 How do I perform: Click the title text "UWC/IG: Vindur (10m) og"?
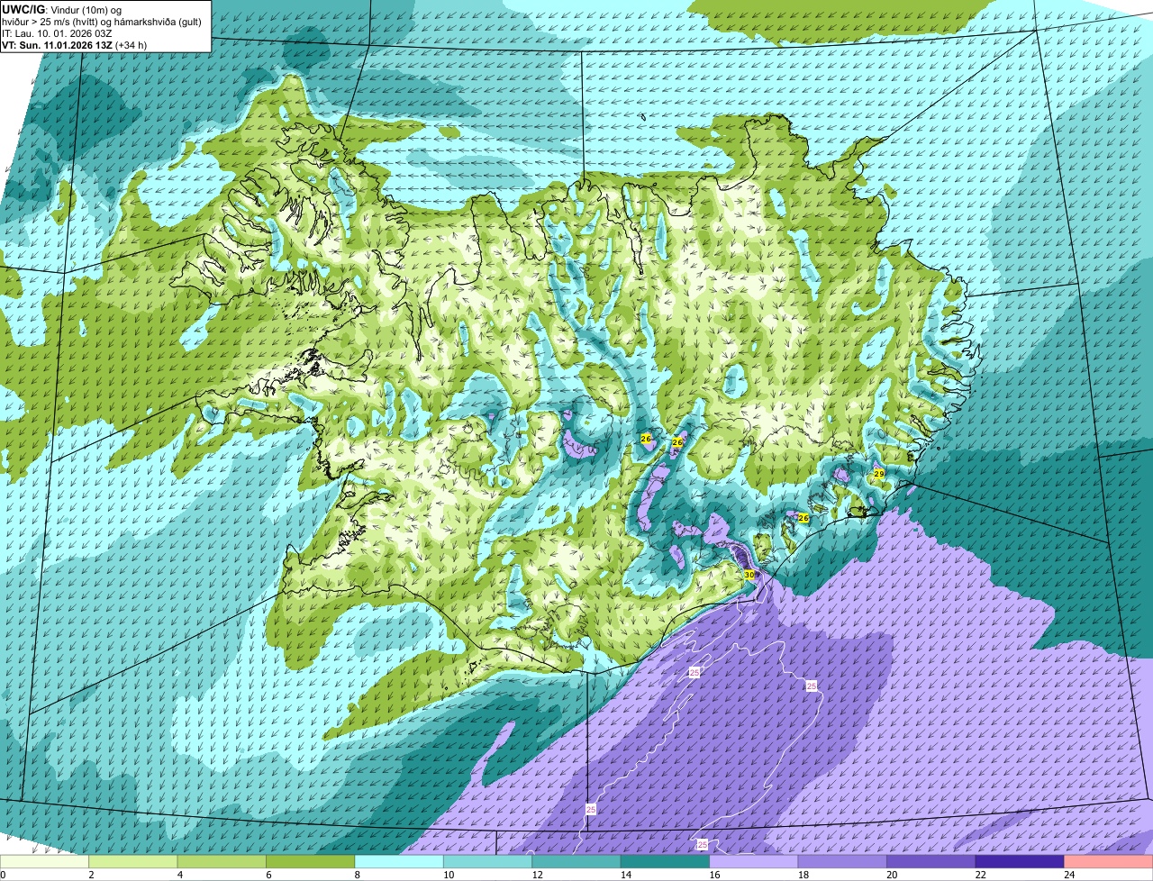tap(62, 8)
